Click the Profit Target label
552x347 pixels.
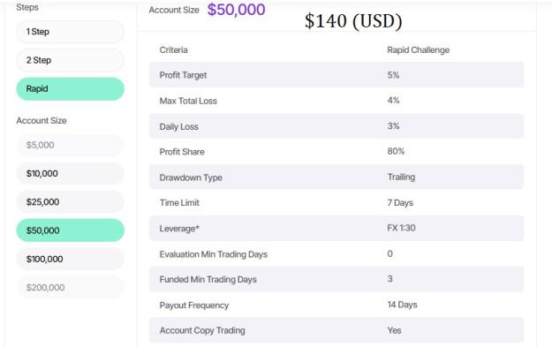(183, 75)
